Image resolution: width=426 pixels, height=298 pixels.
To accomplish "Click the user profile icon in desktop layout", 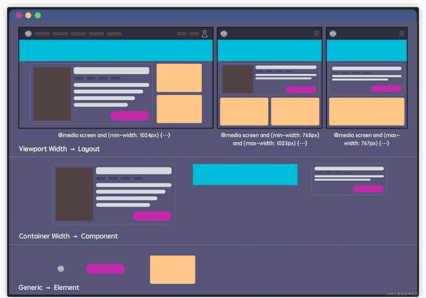I will tap(204, 33).
